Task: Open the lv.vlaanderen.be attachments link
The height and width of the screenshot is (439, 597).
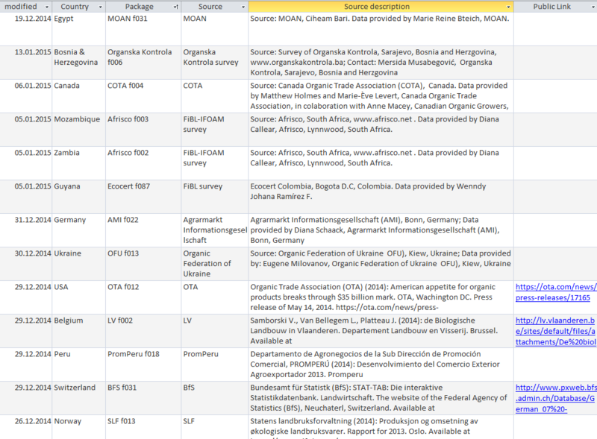Action: pyautogui.click(x=555, y=331)
